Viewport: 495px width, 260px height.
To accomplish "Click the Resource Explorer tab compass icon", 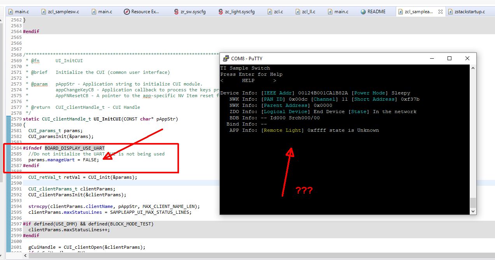I will [x=126, y=12].
